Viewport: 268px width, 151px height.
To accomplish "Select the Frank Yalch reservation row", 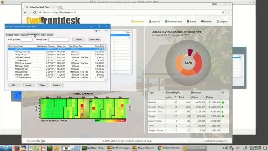I will pos(56,60).
